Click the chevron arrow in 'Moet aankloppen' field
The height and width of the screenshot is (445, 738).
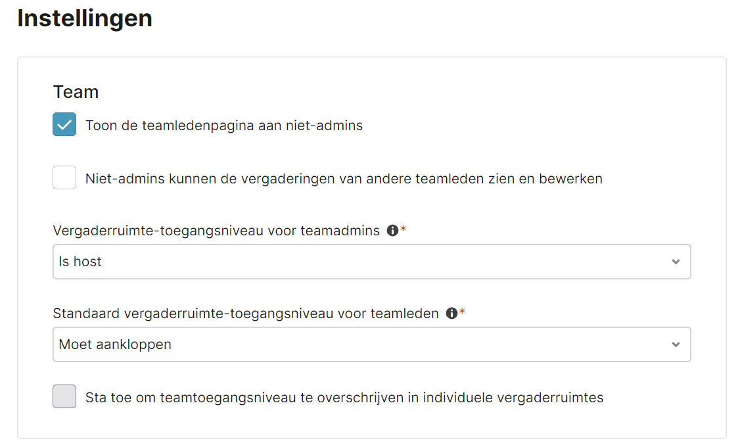676,344
